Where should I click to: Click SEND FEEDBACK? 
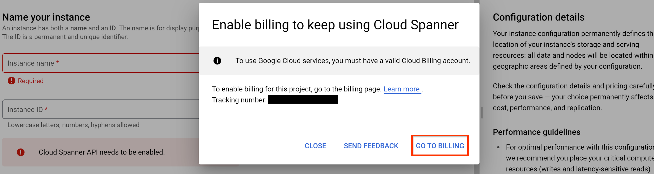[x=371, y=146]
